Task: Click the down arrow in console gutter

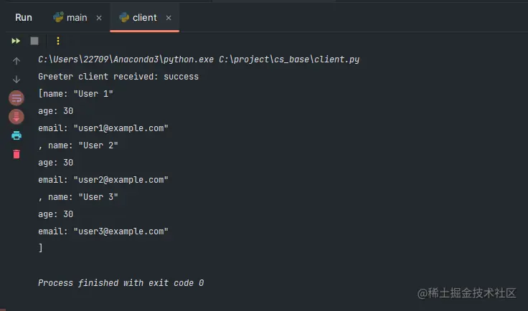Action: pos(16,80)
